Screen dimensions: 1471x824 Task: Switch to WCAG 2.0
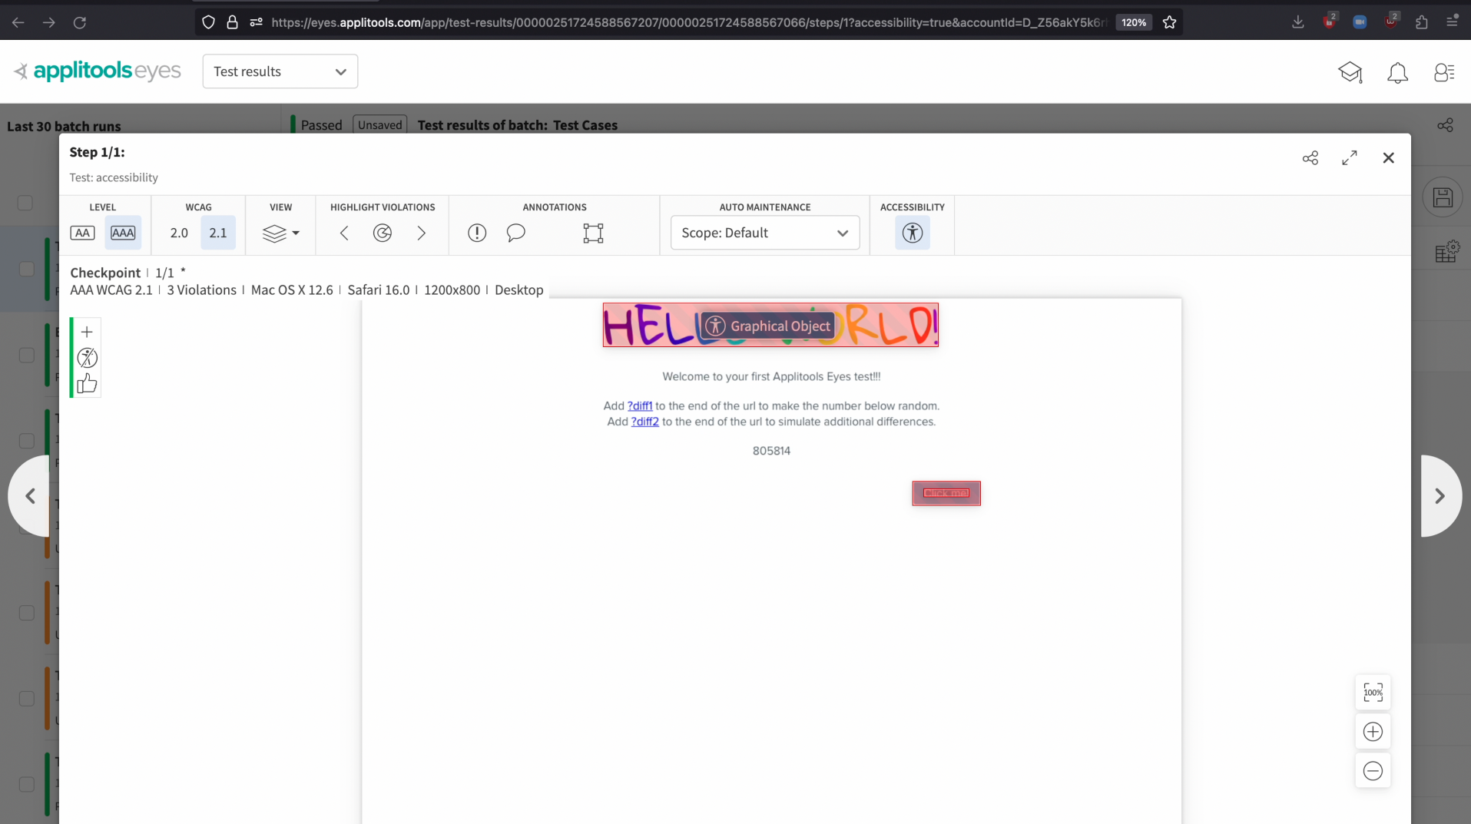[179, 233]
